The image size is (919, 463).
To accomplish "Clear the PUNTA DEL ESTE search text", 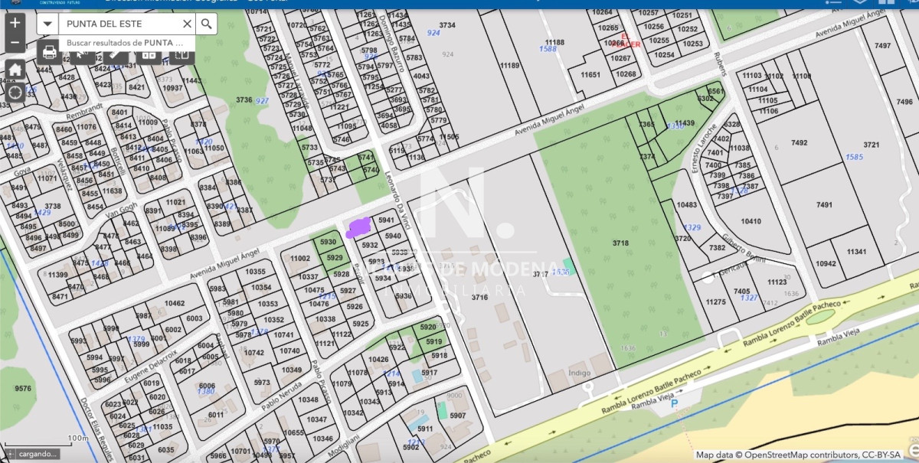I will tap(187, 24).
